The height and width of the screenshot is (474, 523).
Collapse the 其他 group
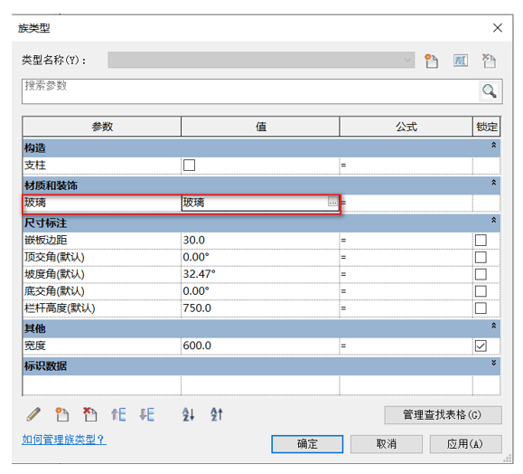(494, 326)
